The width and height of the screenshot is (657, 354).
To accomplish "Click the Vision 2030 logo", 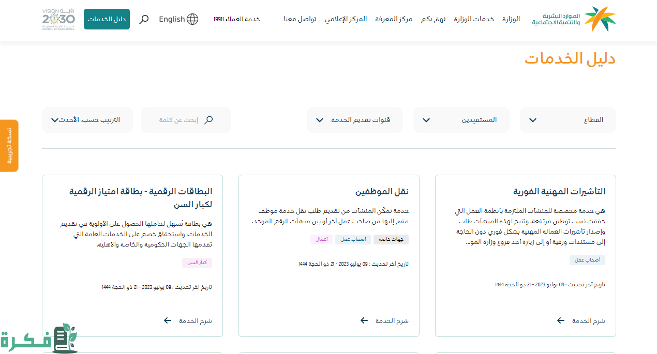I will click(x=58, y=19).
